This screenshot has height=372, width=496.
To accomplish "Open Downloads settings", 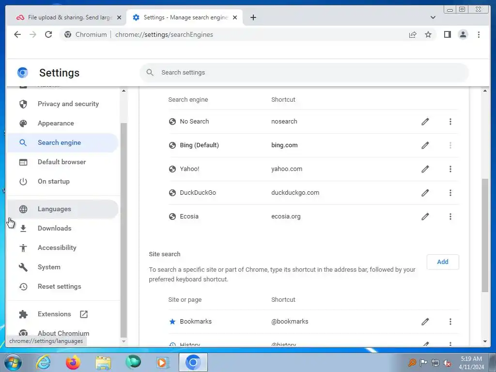I will 62,229.
